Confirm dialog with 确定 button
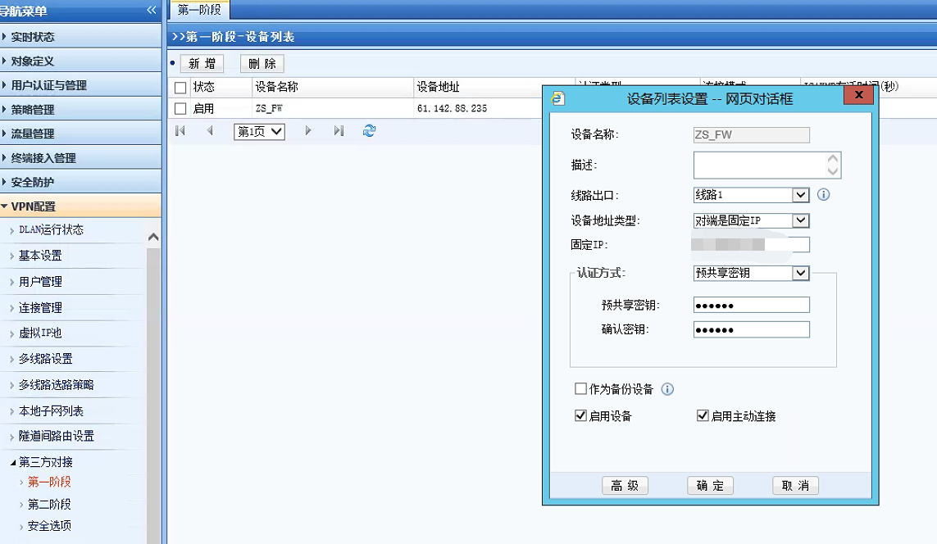The image size is (937, 544). [x=710, y=486]
